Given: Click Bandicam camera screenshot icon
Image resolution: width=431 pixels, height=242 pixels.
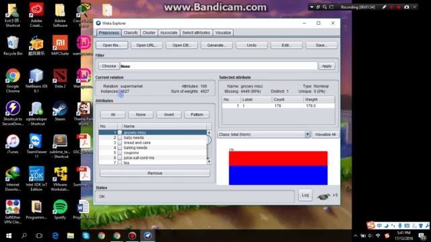Looking at the screenshot, I should pyautogui.click(x=407, y=7).
